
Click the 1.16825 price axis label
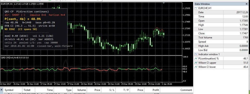187,49
